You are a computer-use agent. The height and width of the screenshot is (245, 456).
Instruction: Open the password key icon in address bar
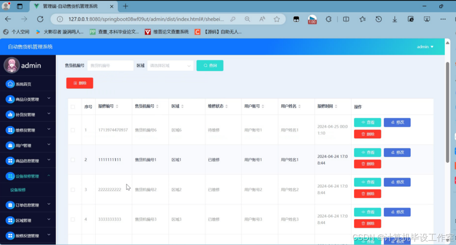click(x=233, y=19)
